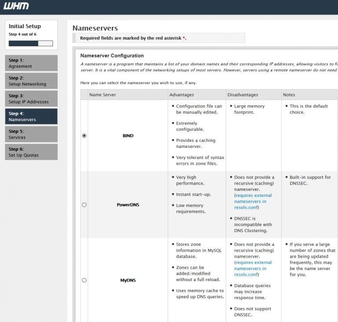This screenshot has height=322, width=338.
Task: Open MyDNS resolv.conf requirements link
Action: 253,268
